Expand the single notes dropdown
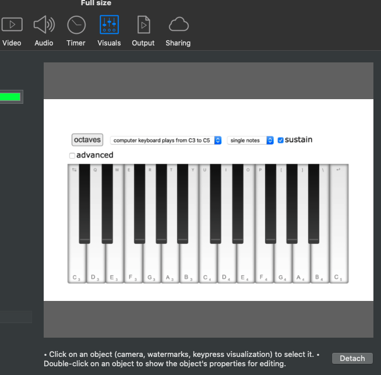The width and height of the screenshot is (381, 375). (x=251, y=141)
